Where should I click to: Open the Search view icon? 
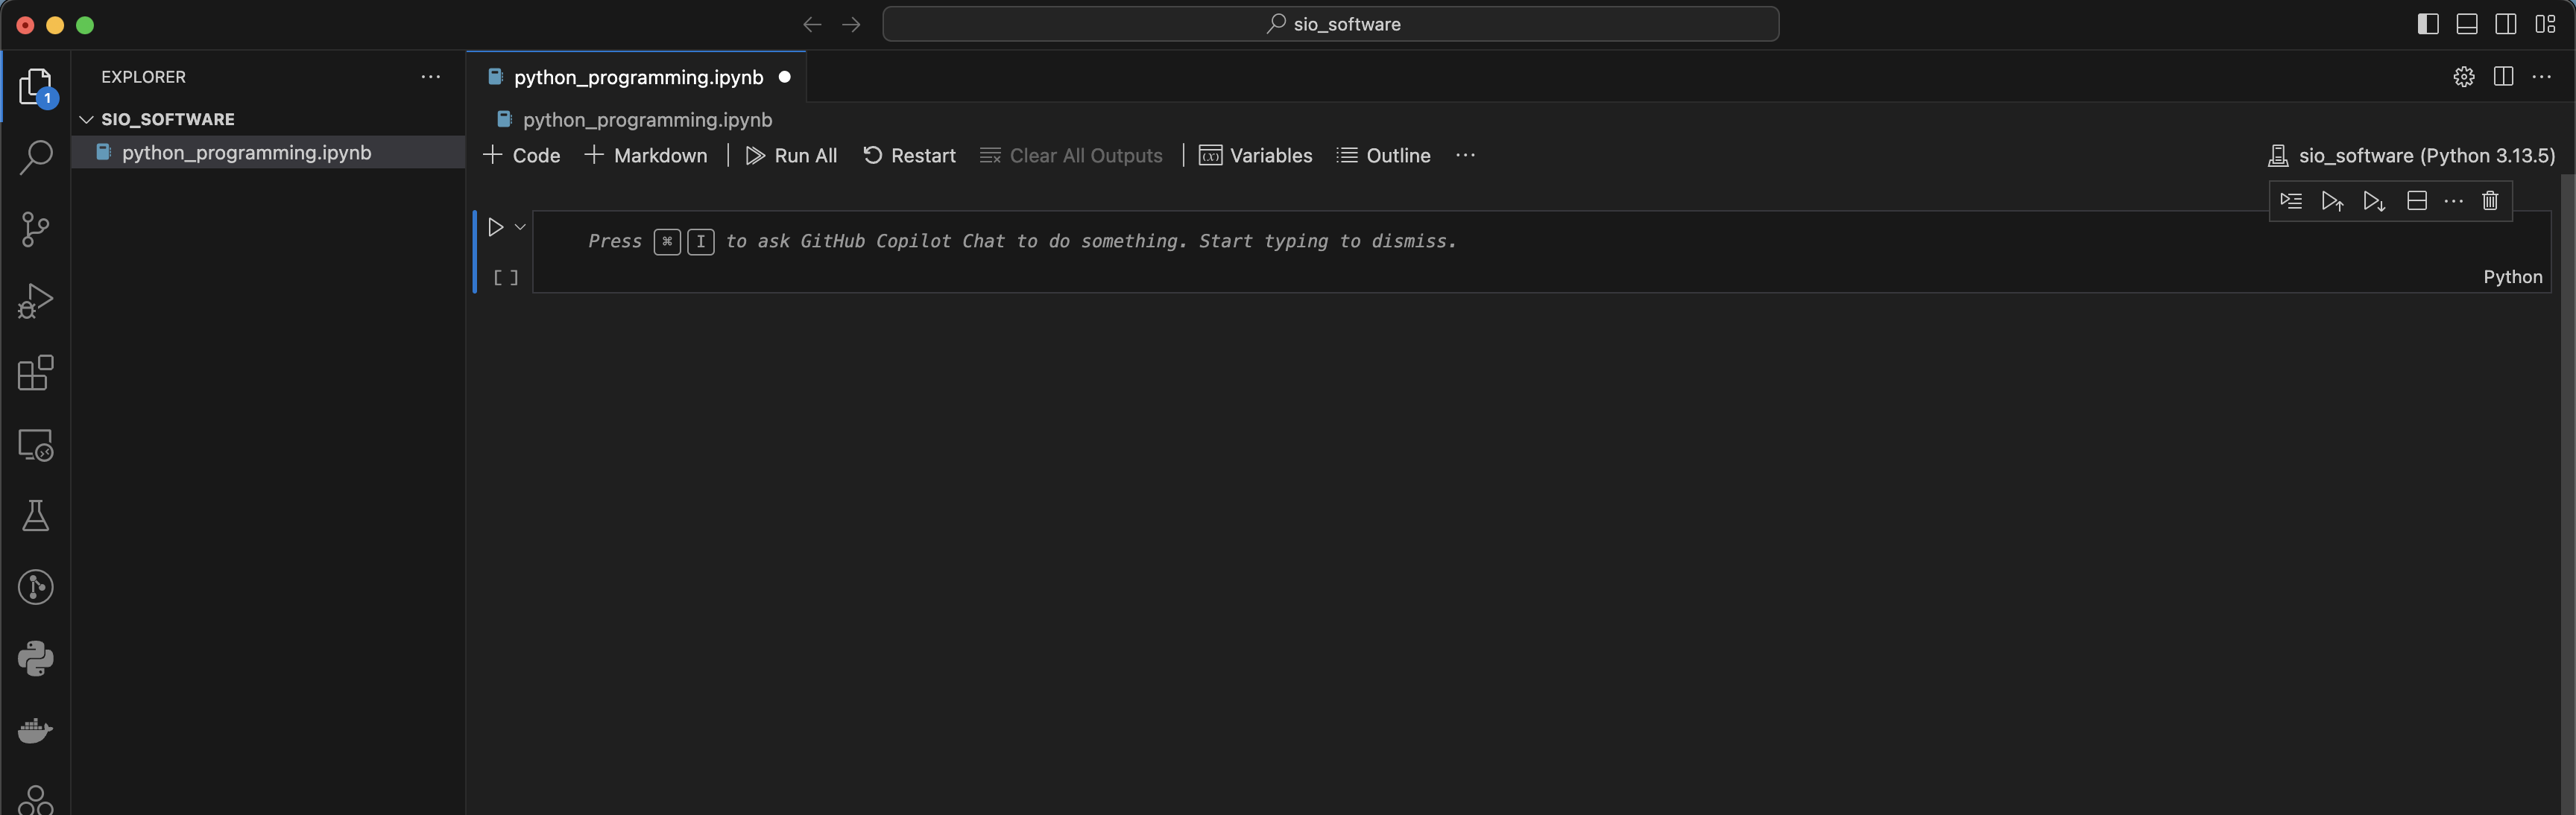coord(35,157)
